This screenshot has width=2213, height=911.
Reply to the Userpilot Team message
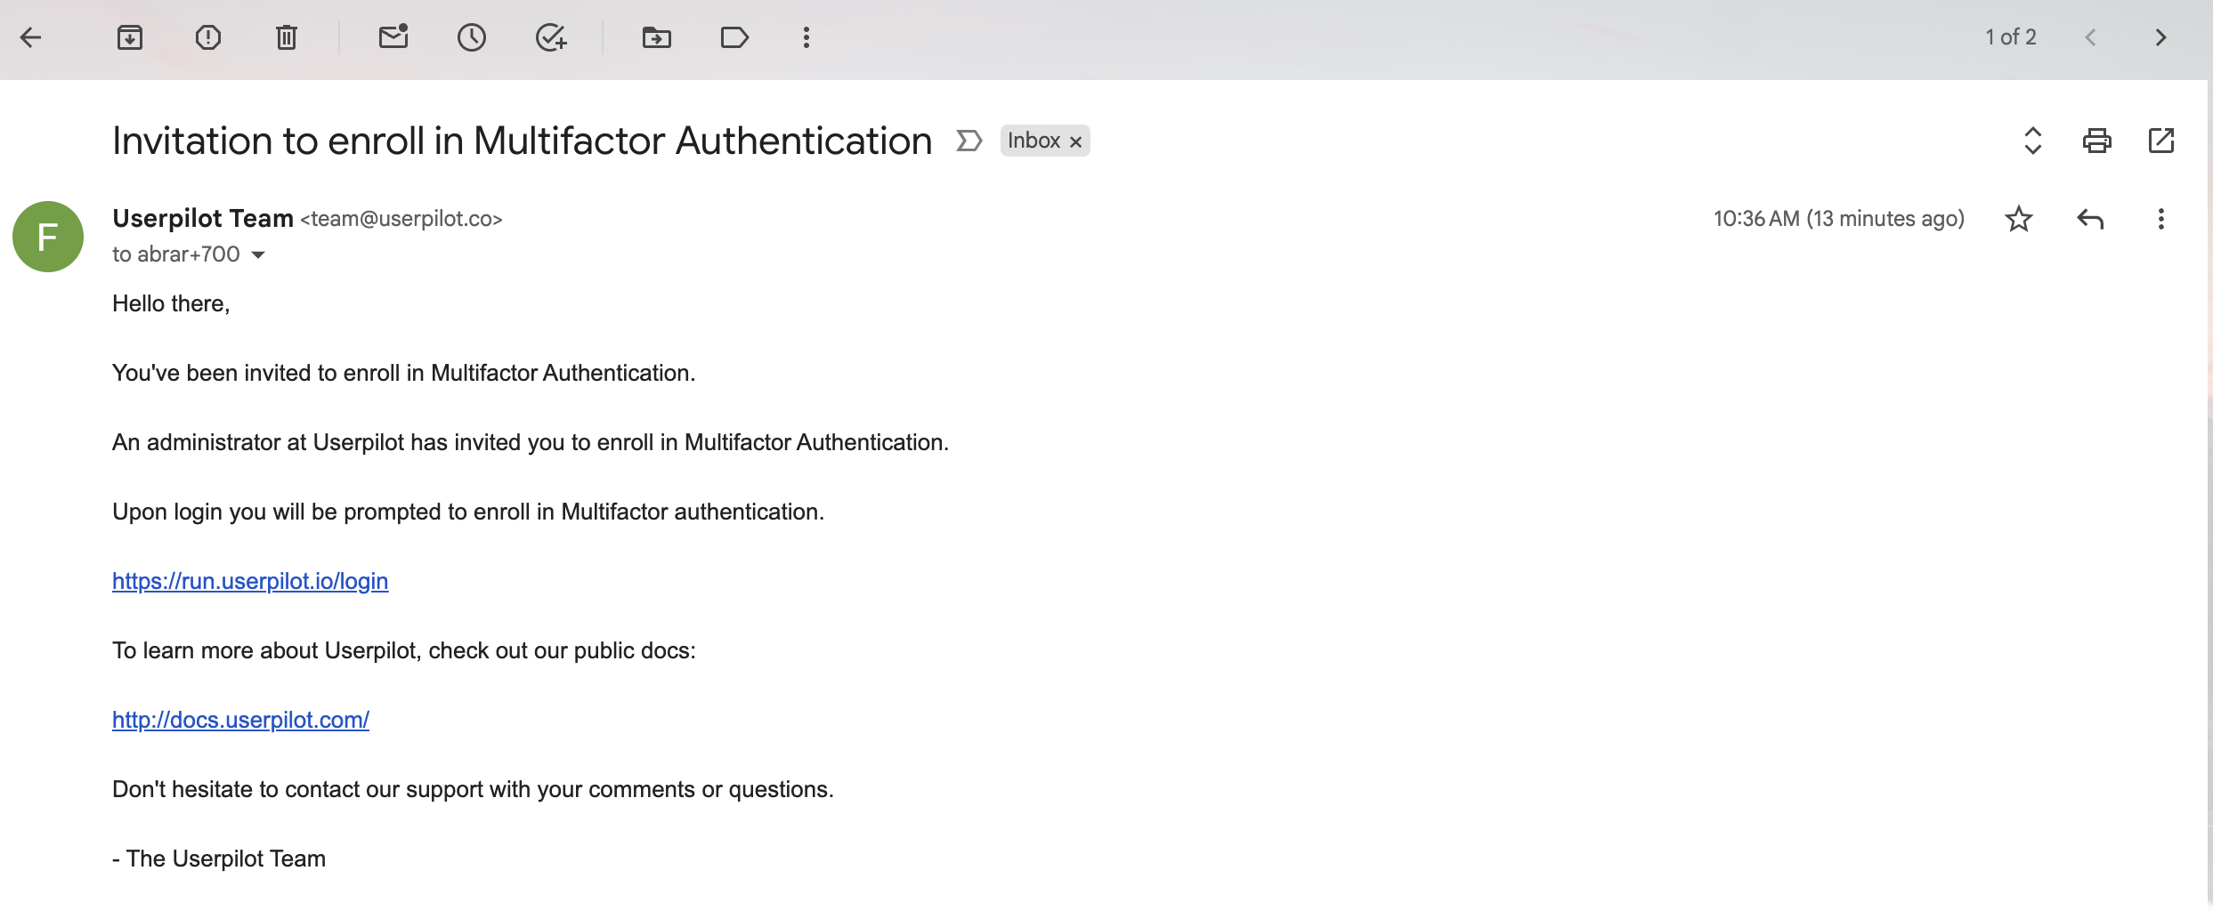point(2090,219)
